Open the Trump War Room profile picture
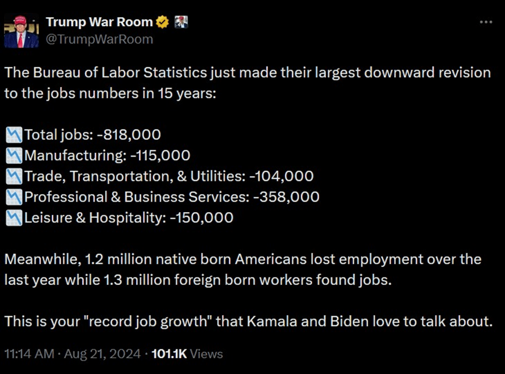This screenshot has height=374, width=505. (21, 31)
